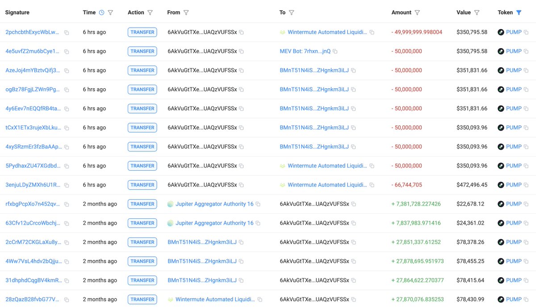Copy signature AzeJoj4mYBztvQifj3
Viewport: 536px width, 307px height.
67,71
